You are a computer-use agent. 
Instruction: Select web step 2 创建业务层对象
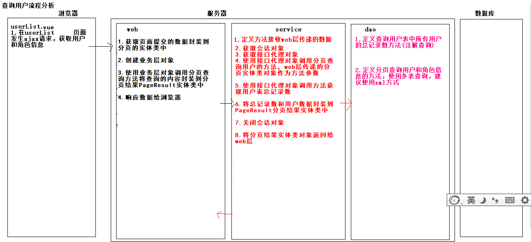pyautogui.click(x=146, y=60)
